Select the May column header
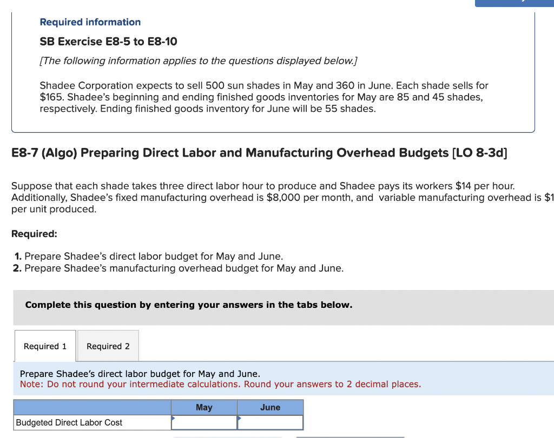 point(204,407)
